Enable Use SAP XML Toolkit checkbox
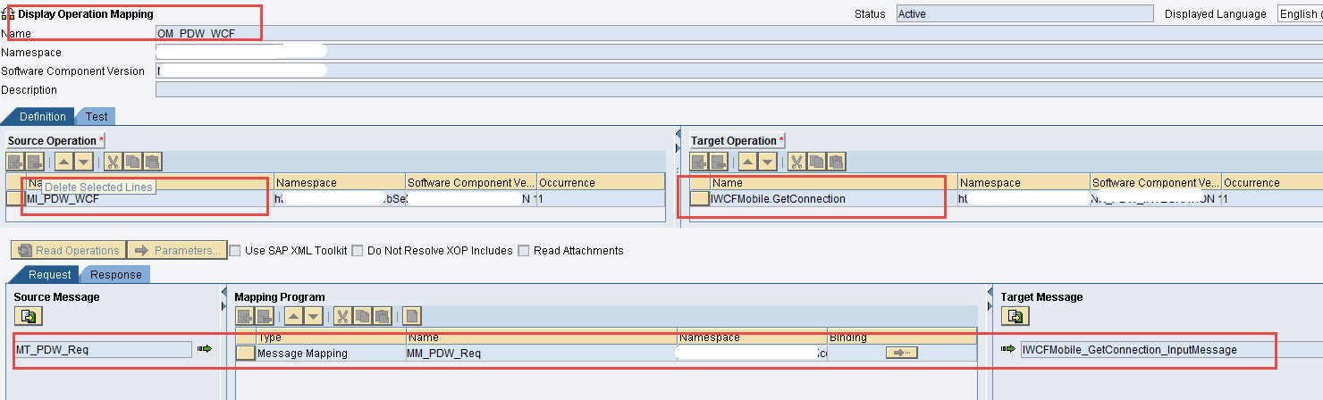Viewport: 1323px width, 400px height. click(236, 251)
